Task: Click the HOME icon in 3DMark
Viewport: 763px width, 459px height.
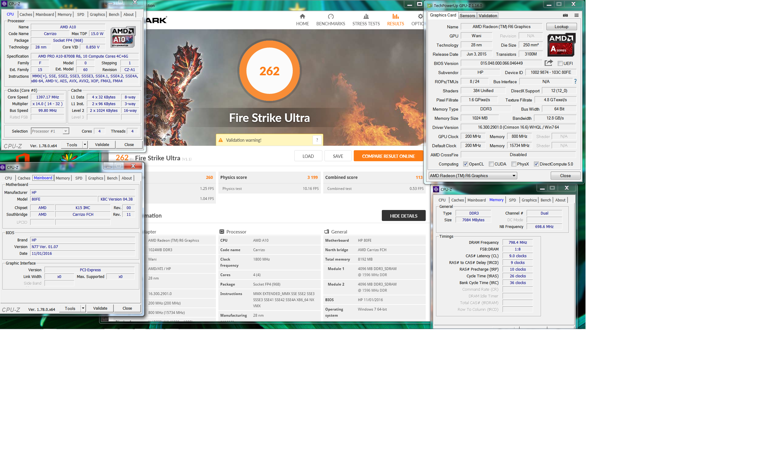Action: tap(302, 16)
